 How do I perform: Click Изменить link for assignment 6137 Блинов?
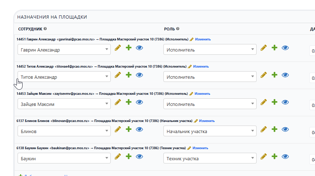point(207,121)
